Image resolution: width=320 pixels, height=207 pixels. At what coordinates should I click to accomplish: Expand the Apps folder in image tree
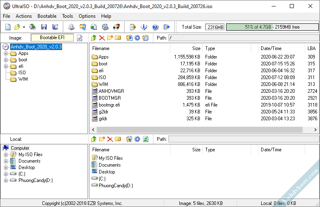(x=6, y=54)
